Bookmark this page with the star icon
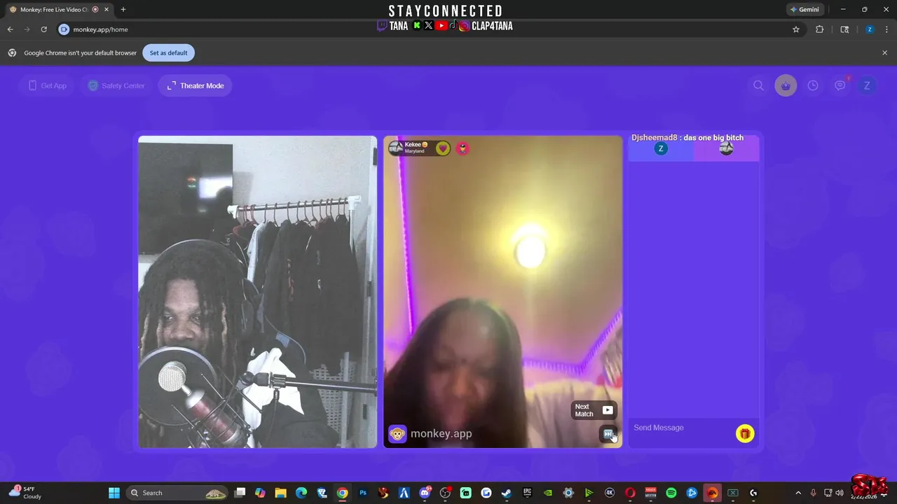The height and width of the screenshot is (504, 897). [x=796, y=29]
